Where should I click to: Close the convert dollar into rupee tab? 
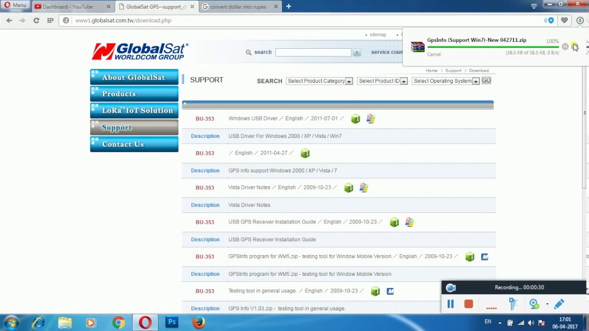(x=276, y=6)
